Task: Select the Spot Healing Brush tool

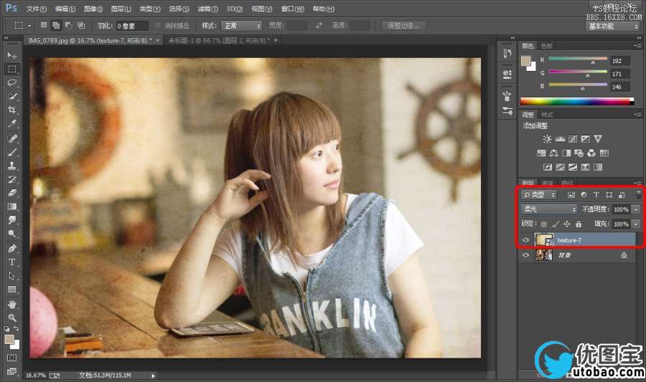Action: (x=12, y=138)
